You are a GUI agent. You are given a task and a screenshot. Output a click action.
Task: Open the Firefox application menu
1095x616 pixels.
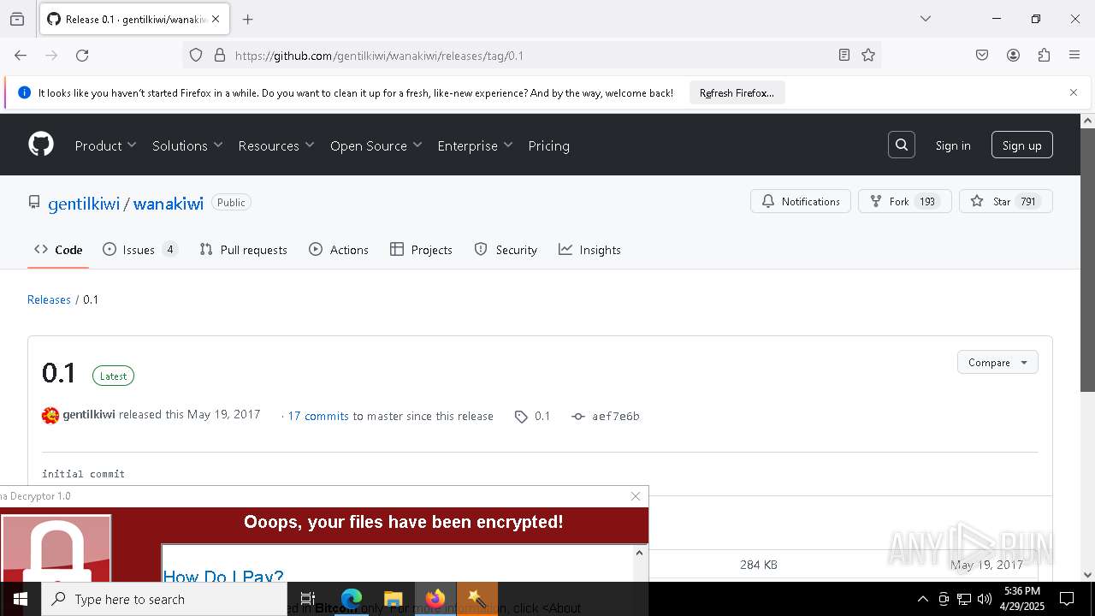[1074, 56]
